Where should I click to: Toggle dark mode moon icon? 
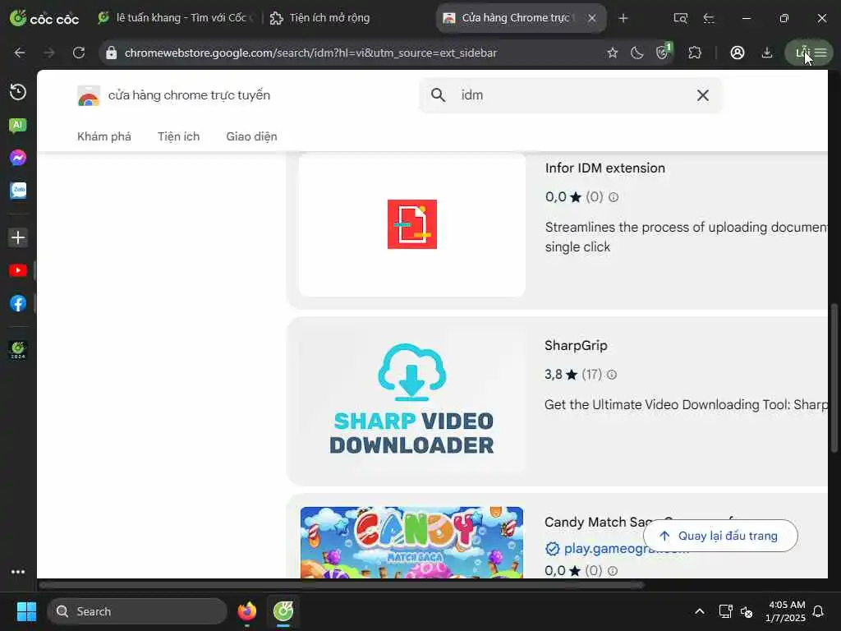click(x=636, y=53)
